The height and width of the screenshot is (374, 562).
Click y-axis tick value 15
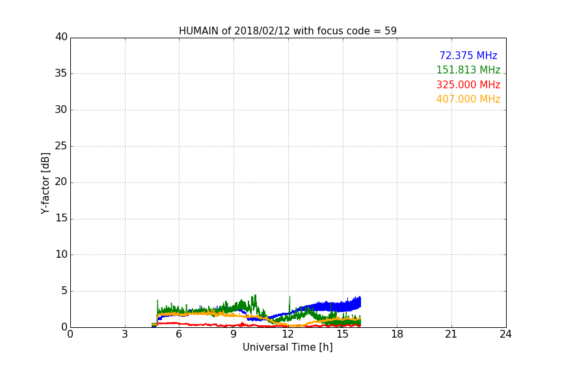point(61,218)
